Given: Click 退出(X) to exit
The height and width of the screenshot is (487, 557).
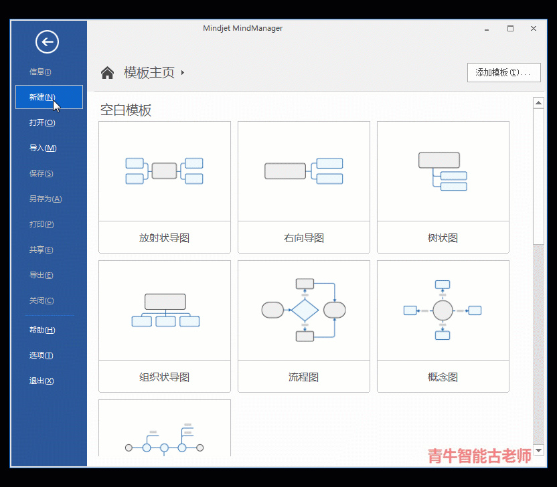Looking at the screenshot, I should [x=42, y=381].
